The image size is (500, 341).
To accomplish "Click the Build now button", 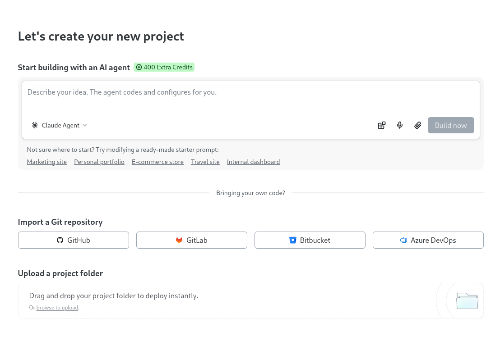I will [451, 125].
